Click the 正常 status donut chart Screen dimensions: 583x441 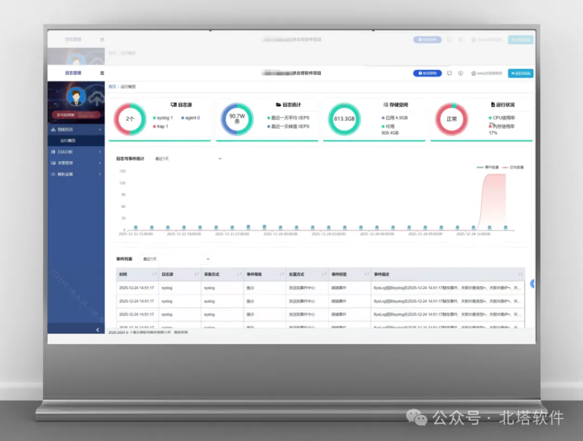(x=451, y=119)
